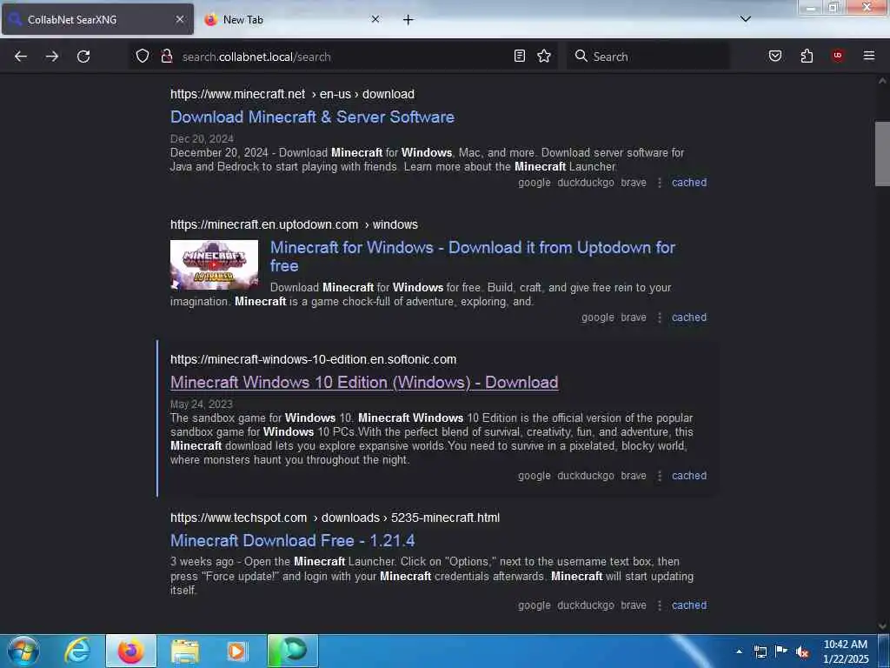Screen dimensions: 890x668
Task: Open cached version of TechSpot result
Action: (x=689, y=605)
